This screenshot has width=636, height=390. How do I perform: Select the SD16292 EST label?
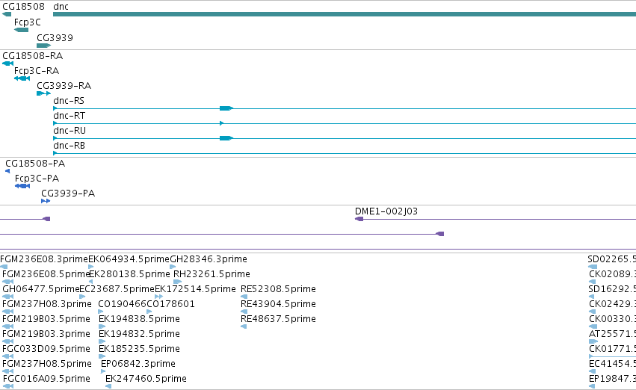(611, 289)
